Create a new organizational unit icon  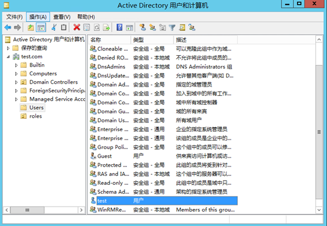(162, 28)
